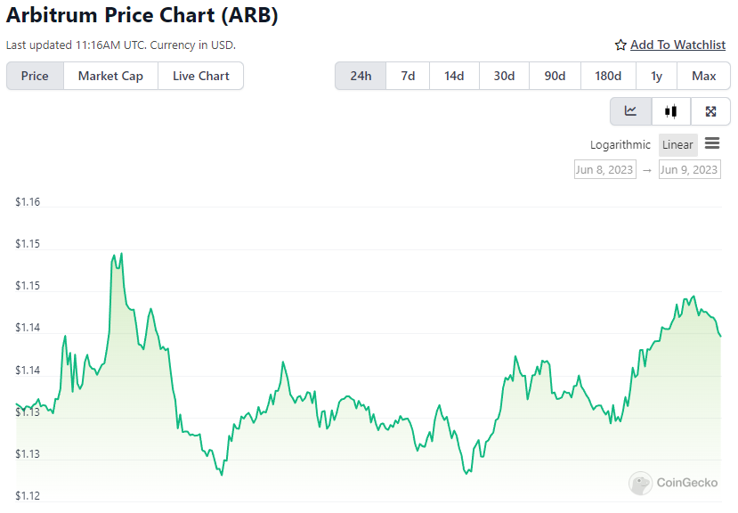This screenshot has width=738, height=513.
Task: Open the Jun 9, 2023 end date picker
Action: point(689,169)
